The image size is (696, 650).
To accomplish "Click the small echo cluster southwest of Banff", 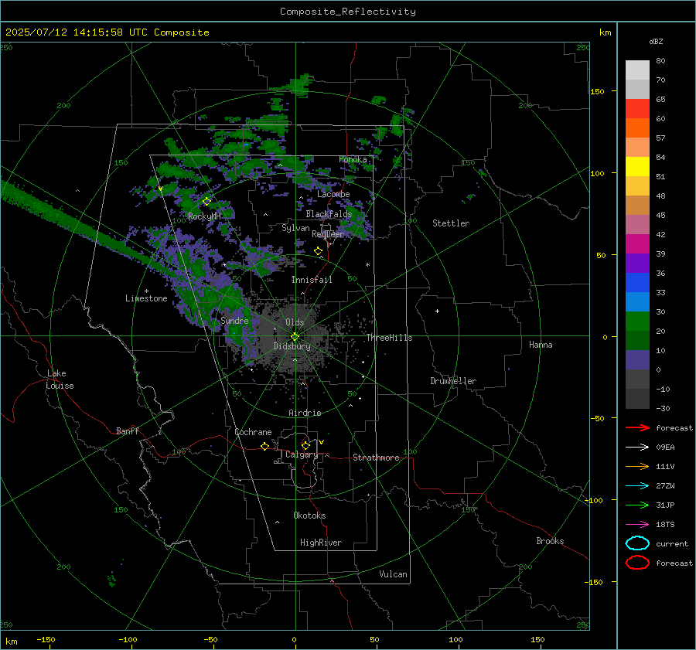I will [x=112, y=579].
